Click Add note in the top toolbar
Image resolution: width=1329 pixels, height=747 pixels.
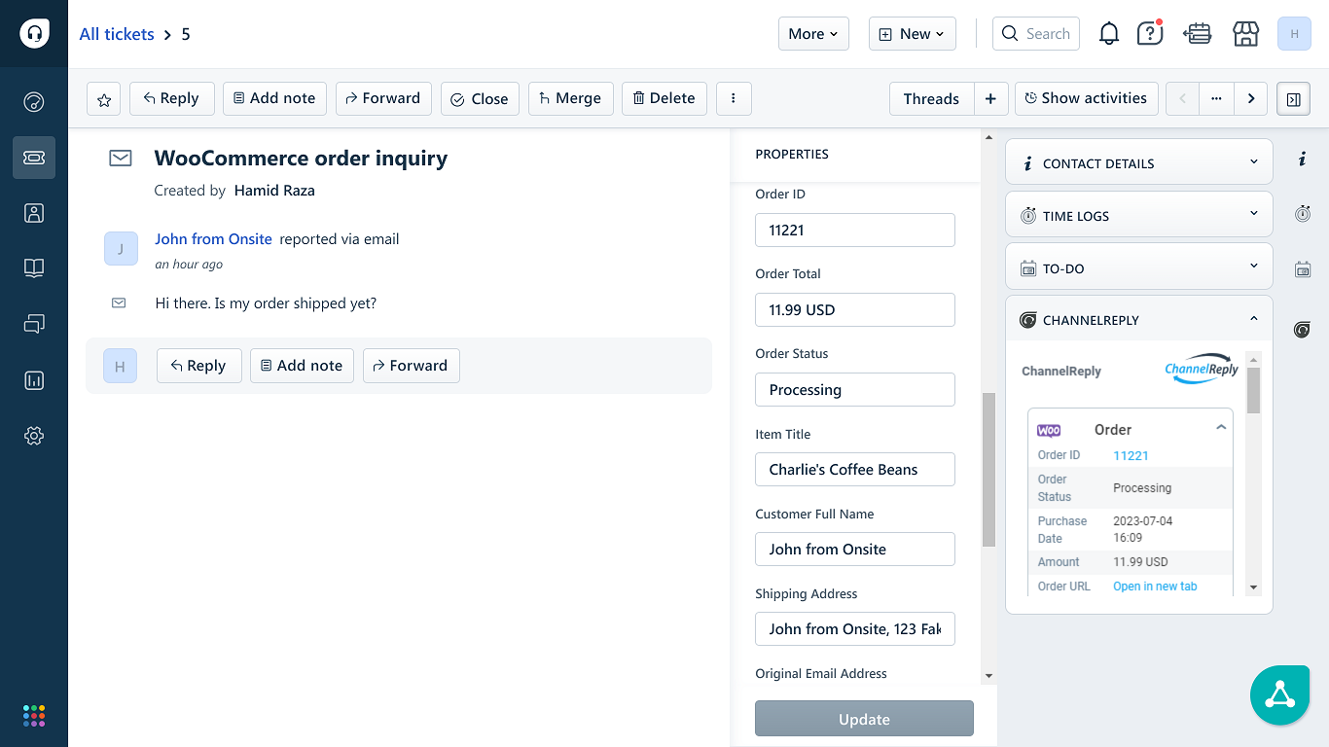(x=274, y=98)
